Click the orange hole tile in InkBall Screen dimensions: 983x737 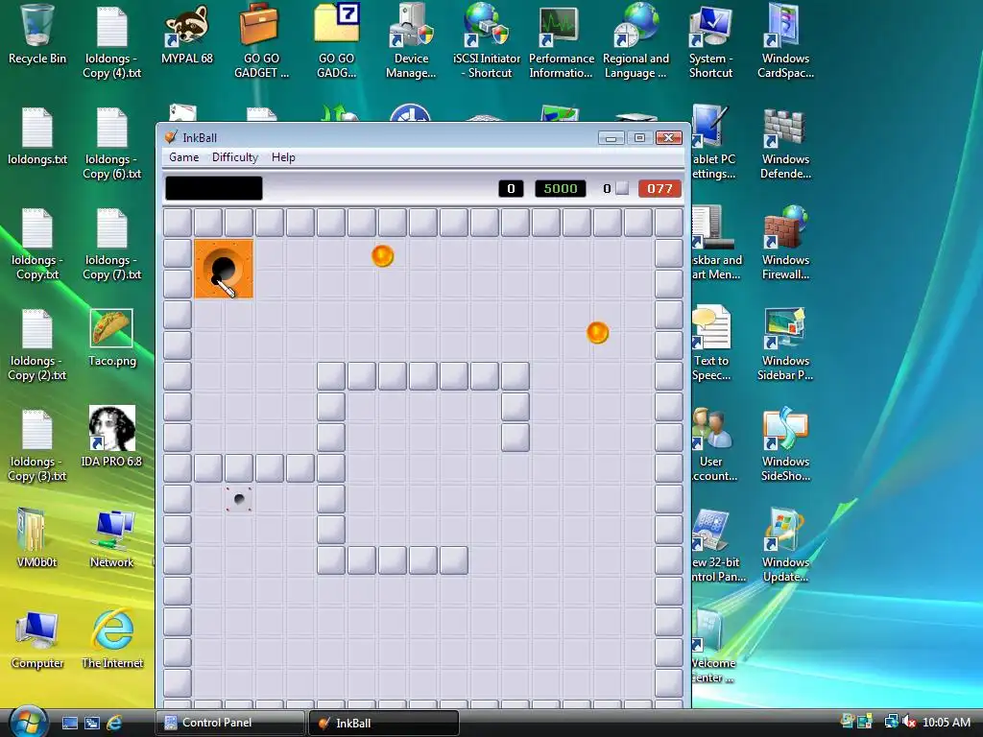point(224,269)
